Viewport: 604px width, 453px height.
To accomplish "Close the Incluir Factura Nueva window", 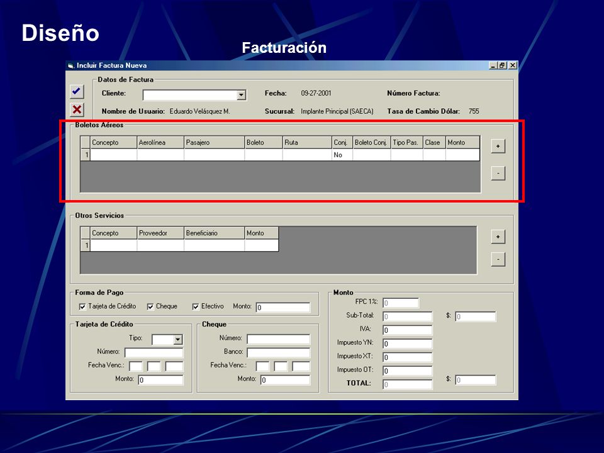I will pos(513,65).
